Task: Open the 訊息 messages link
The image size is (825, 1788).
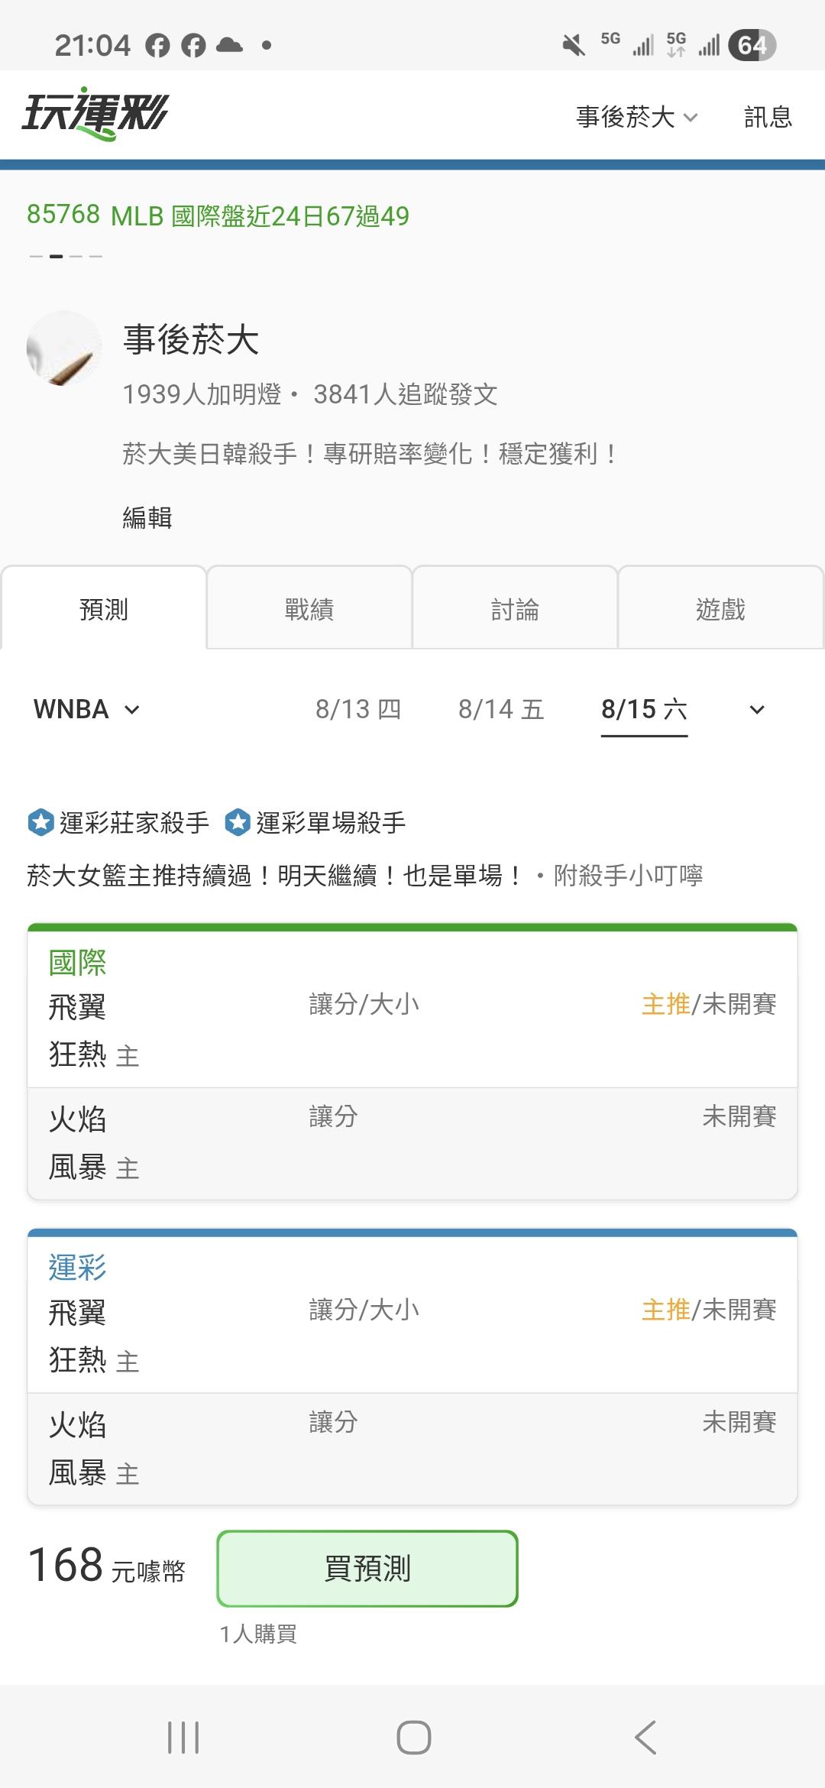Action: (768, 117)
